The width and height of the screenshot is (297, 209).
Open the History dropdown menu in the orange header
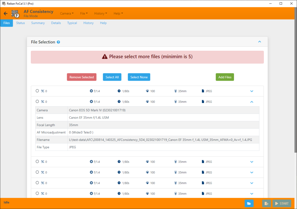[x=101, y=13]
